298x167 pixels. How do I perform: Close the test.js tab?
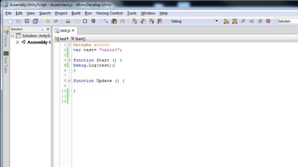(x=73, y=30)
